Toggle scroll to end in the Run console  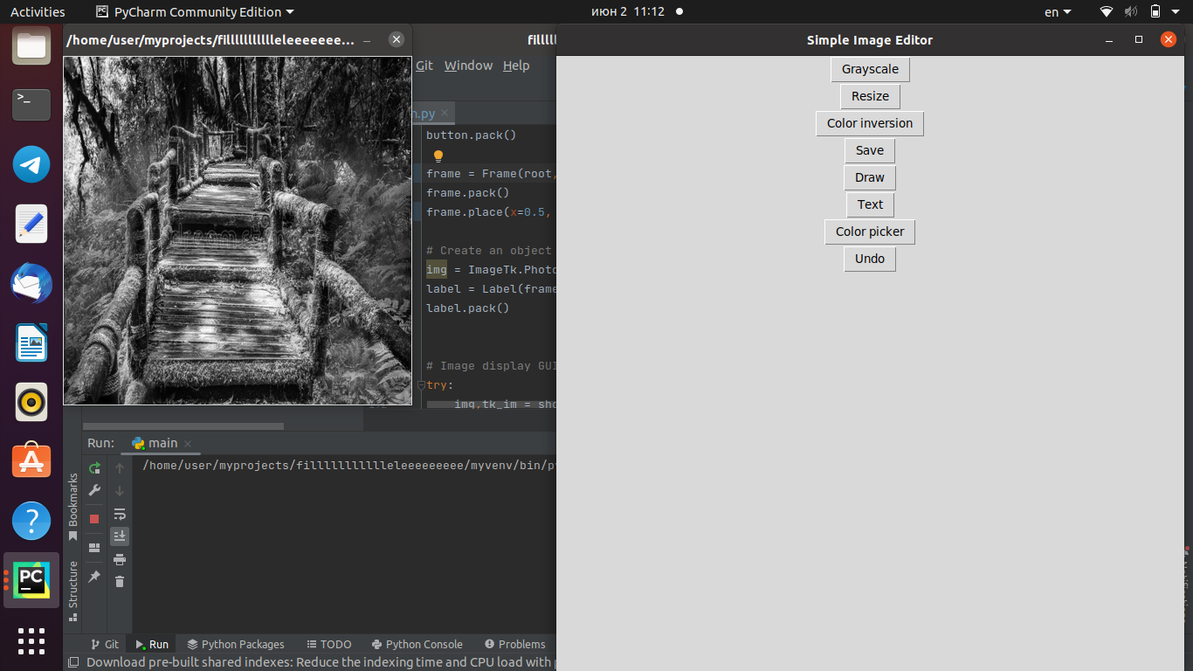click(x=120, y=536)
